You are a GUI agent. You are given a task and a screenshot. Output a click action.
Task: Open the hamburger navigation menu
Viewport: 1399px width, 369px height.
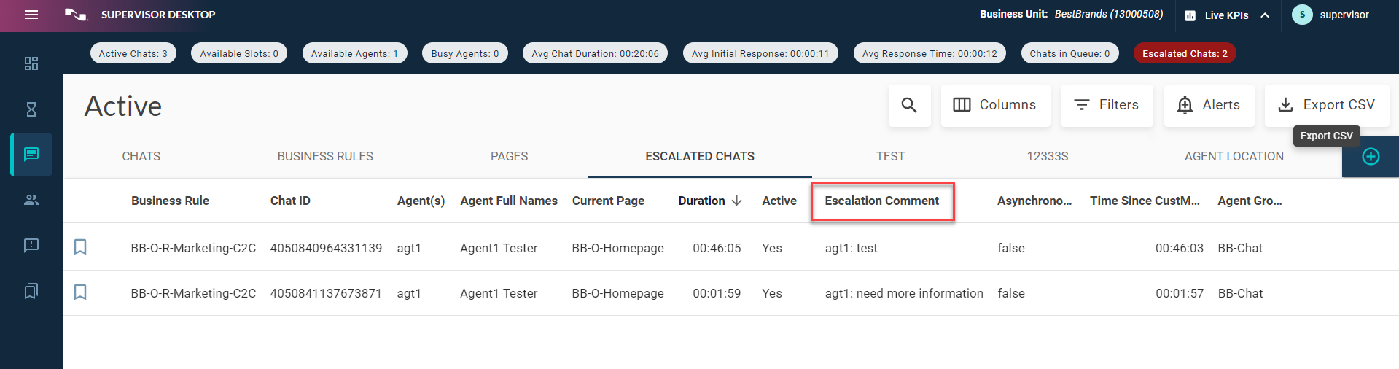[31, 15]
